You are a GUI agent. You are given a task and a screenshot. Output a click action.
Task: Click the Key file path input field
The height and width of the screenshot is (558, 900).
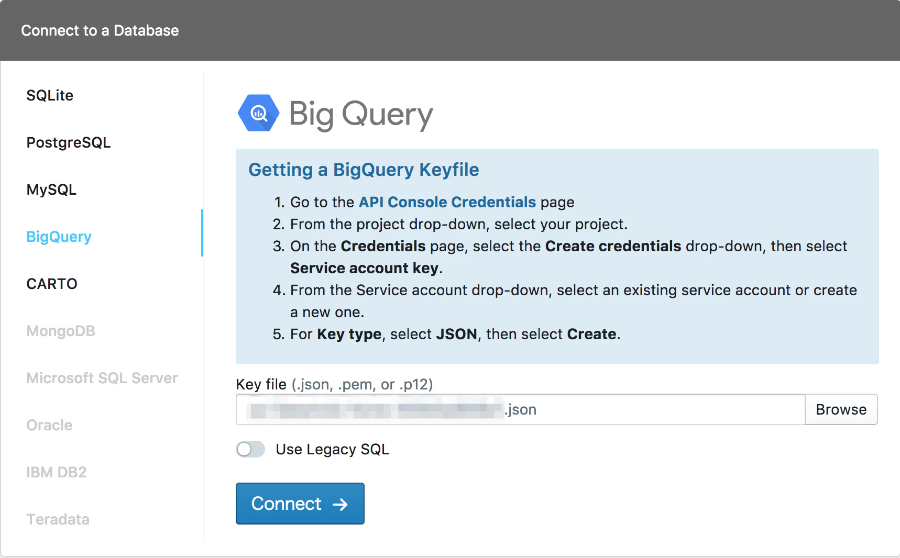(x=521, y=409)
